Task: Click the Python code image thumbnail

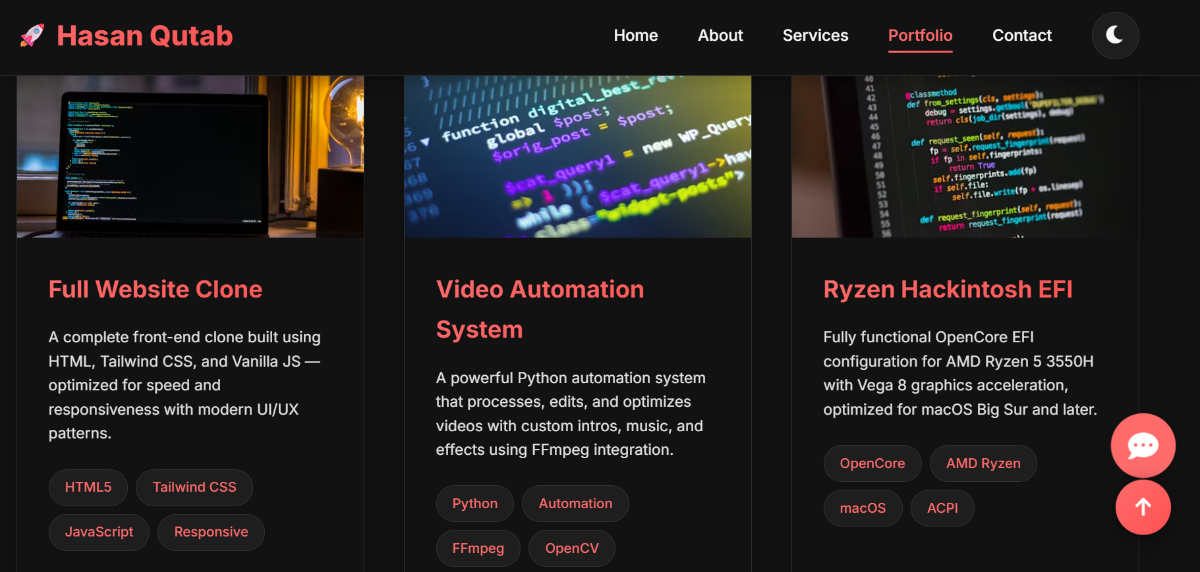Action: tap(965, 157)
